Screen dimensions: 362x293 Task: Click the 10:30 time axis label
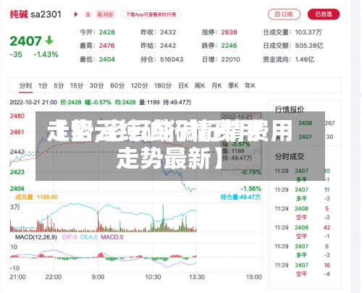153,277
